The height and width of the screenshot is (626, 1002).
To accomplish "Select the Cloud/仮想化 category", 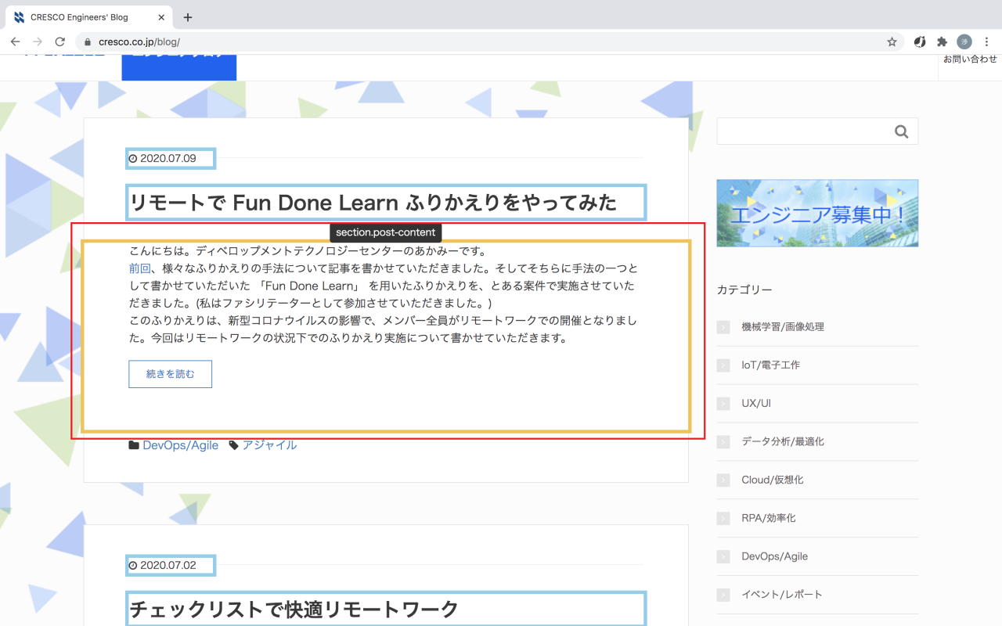I will click(773, 480).
